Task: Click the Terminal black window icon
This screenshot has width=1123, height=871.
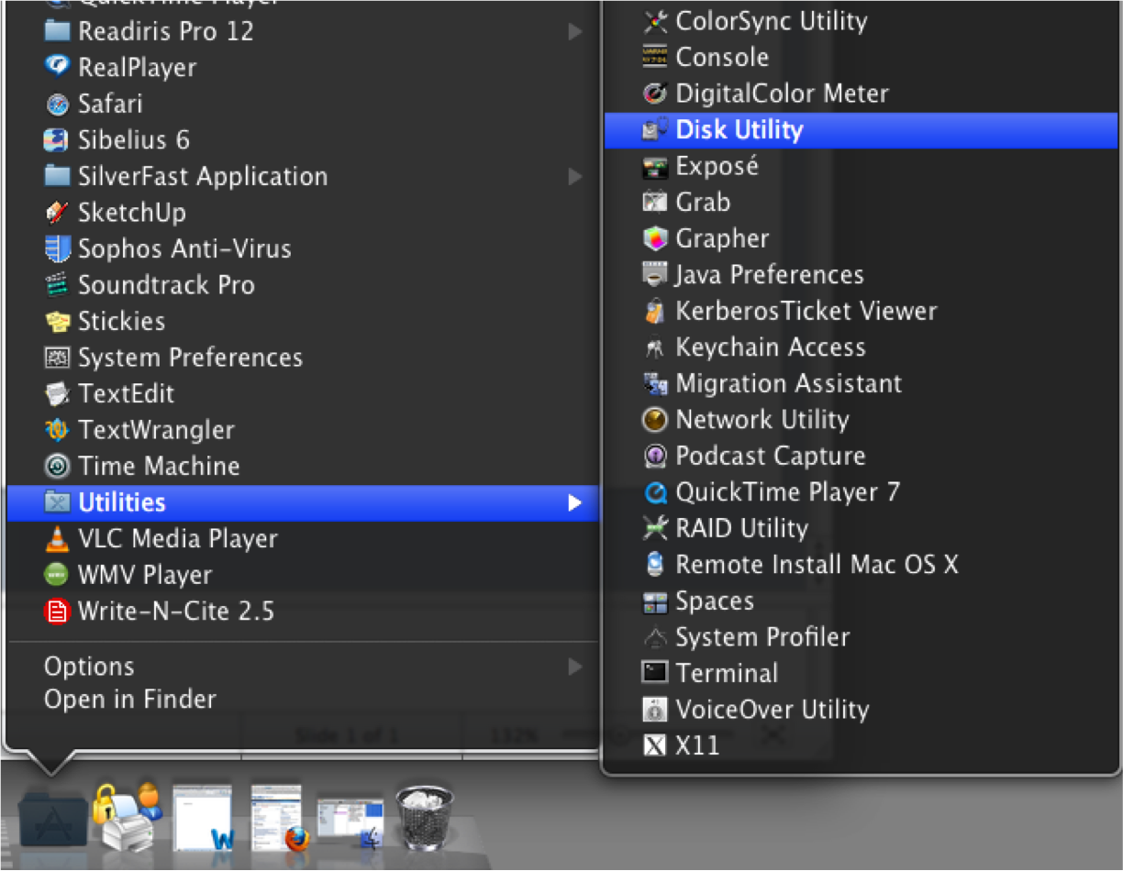Action: 654,673
